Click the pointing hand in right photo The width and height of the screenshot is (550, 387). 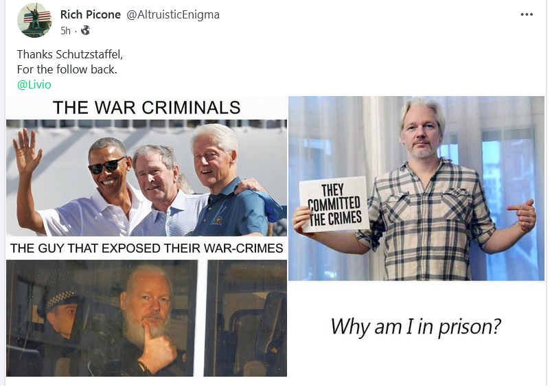[x=522, y=214]
